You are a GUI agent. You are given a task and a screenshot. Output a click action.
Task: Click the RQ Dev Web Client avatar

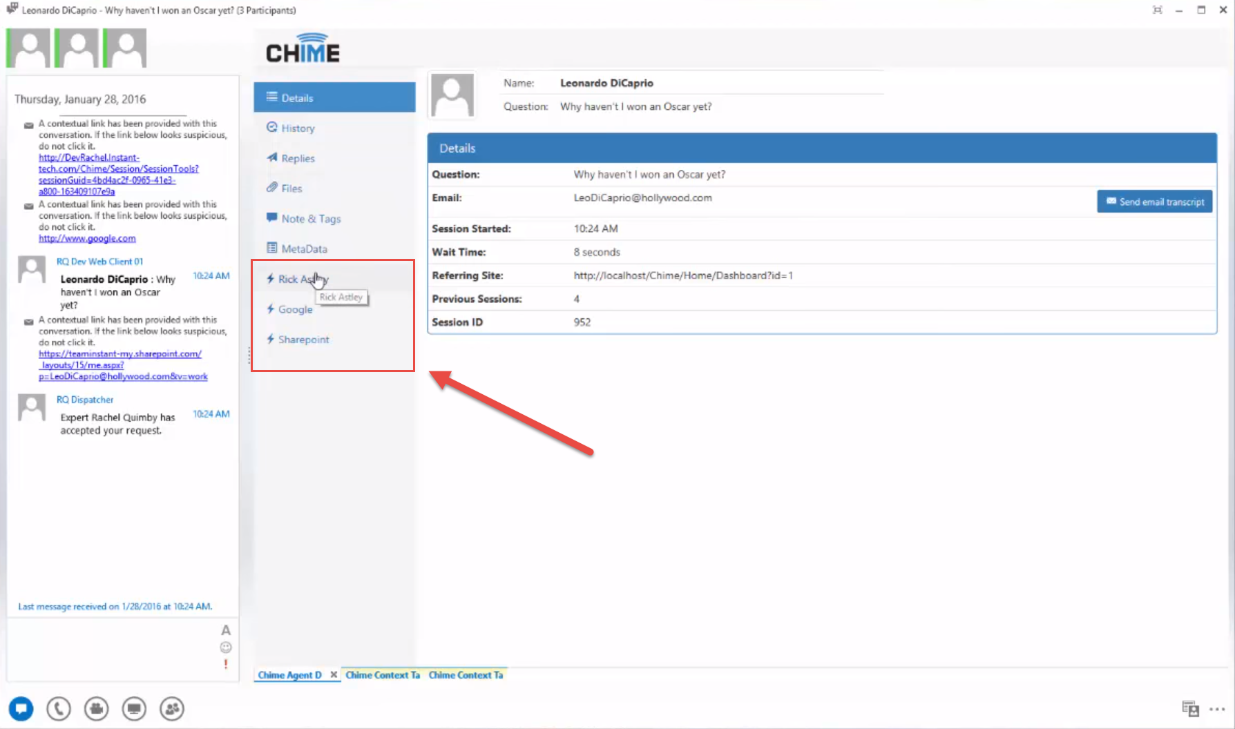tap(32, 269)
